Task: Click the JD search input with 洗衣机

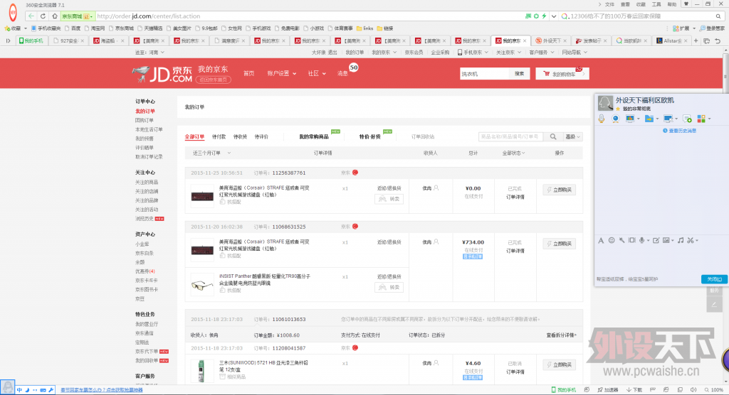Action: [x=484, y=73]
